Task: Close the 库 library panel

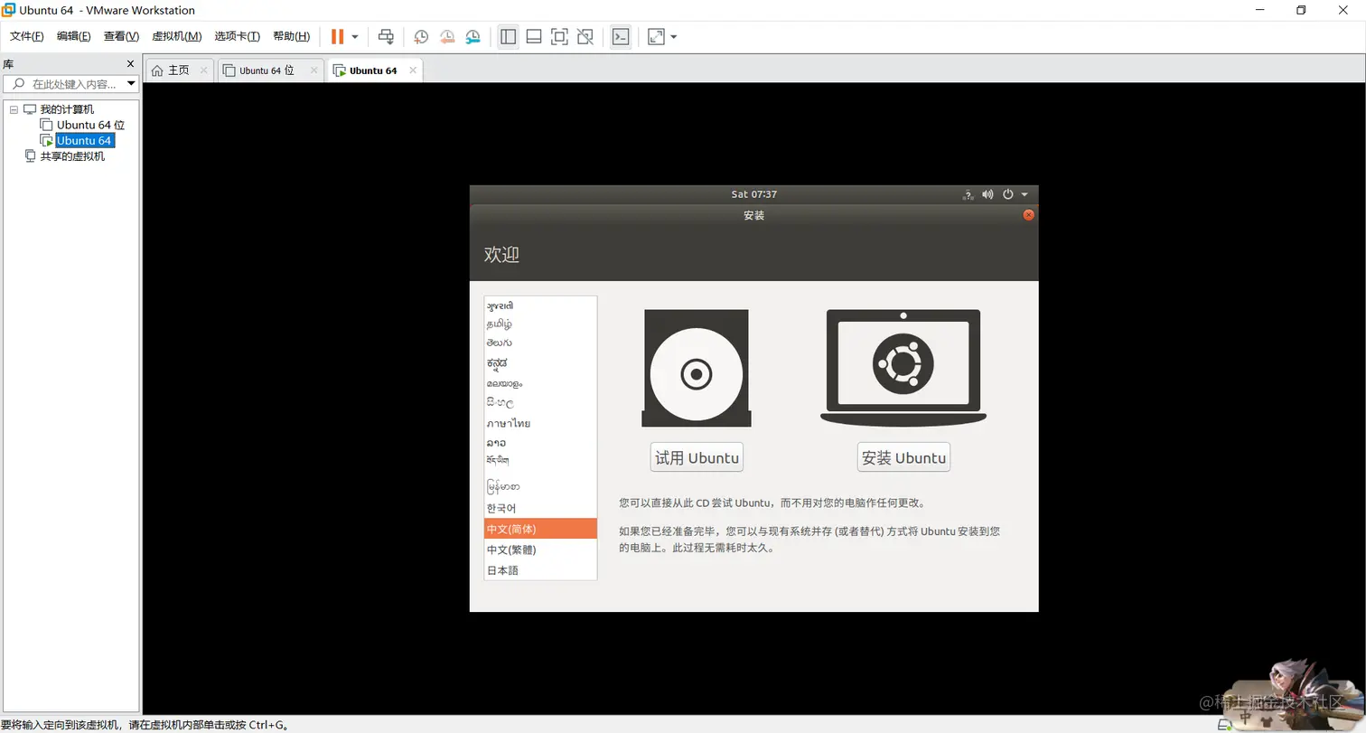Action: (x=130, y=64)
